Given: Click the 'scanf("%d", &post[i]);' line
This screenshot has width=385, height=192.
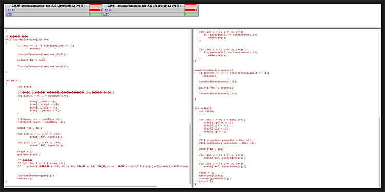Looking at the screenshot, I should [x=47, y=145].
